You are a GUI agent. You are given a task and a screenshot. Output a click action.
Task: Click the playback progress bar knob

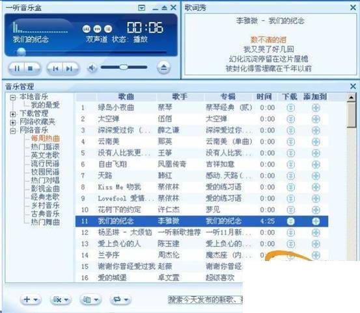(21, 52)
